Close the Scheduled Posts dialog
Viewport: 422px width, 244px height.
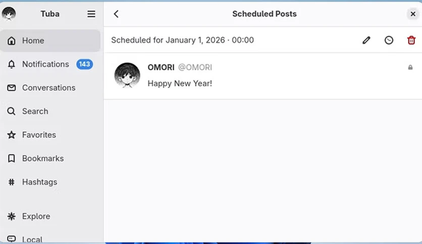pos(413,14)
